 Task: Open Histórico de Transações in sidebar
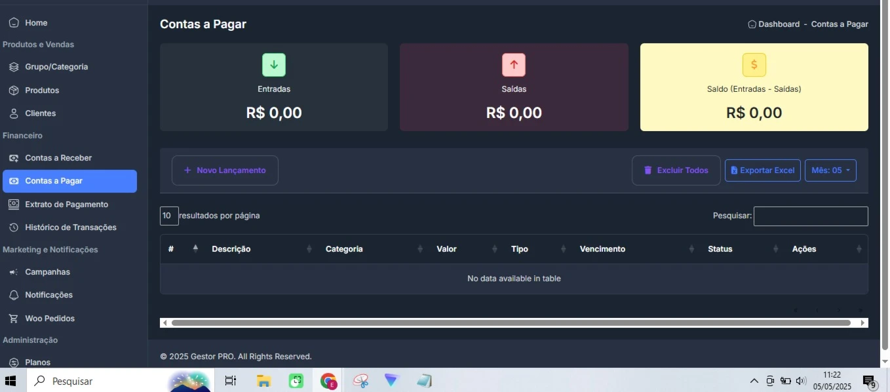pos(69,227)
